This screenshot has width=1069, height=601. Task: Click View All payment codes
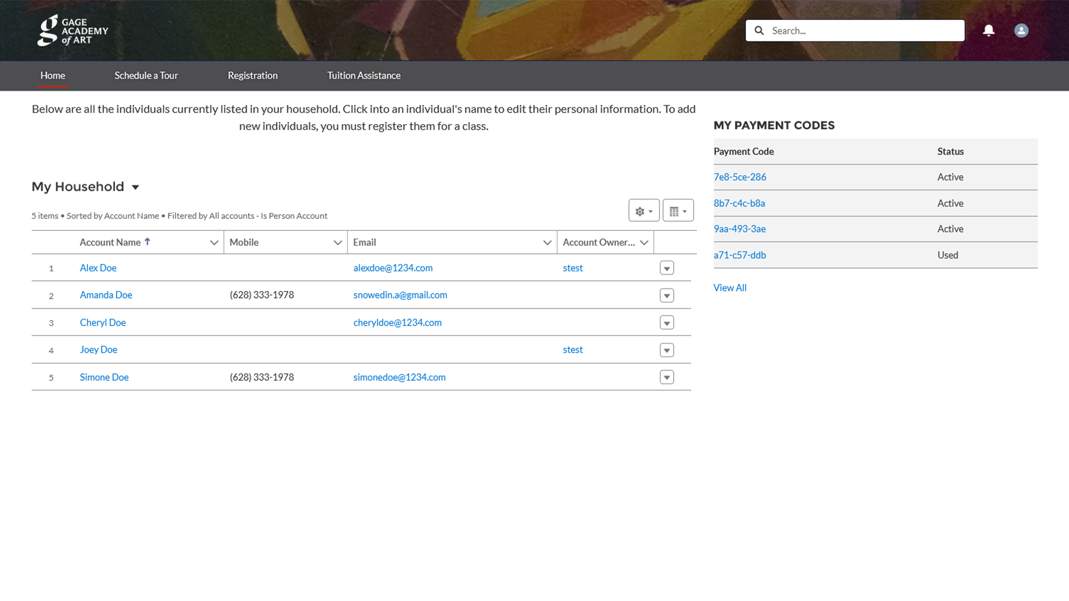point(729,288)
